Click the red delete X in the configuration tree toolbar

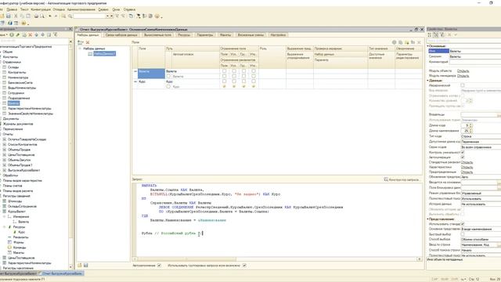pos(31,34)
